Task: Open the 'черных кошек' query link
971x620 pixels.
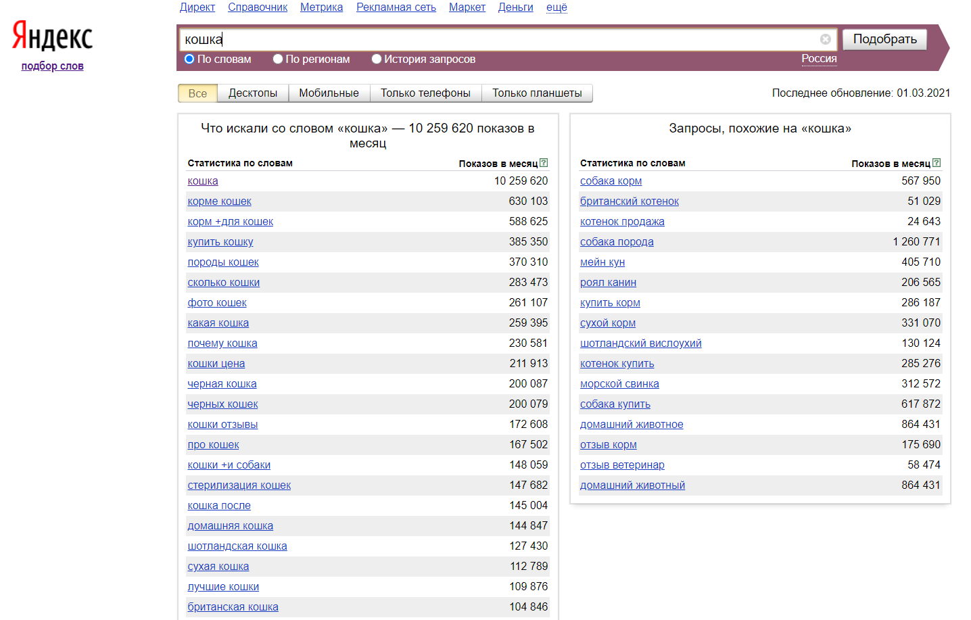Action: 222,404
